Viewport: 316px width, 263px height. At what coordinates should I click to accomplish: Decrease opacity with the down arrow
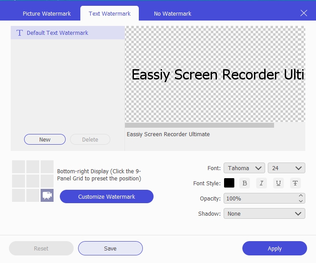click(301, 201)
